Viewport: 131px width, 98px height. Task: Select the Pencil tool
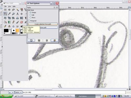point(13,22)
